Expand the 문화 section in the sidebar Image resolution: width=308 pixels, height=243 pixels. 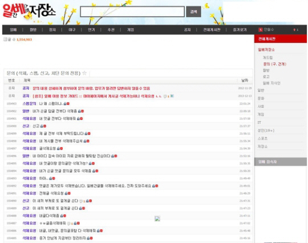pos(261,98)
